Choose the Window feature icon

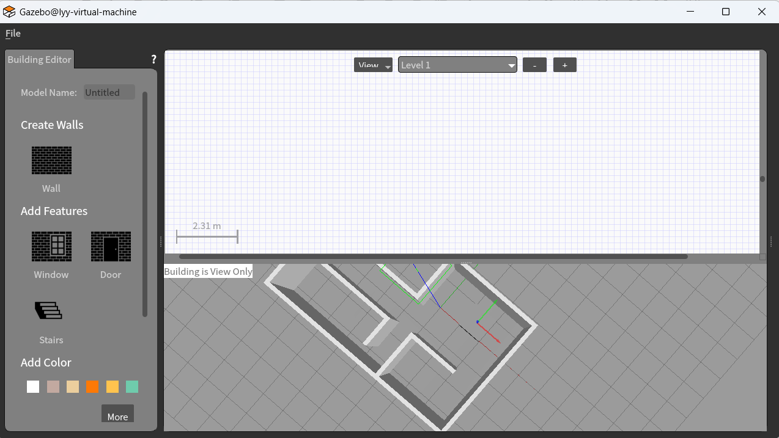click(x=51, y=246)
